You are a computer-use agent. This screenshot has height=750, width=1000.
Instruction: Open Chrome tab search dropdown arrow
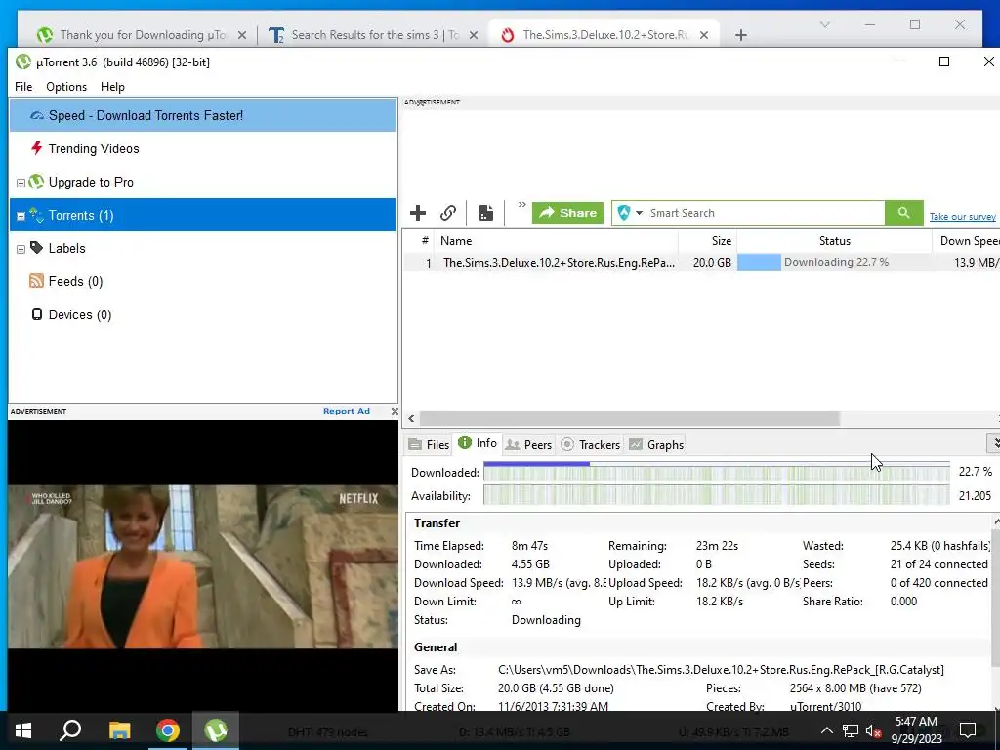click(x=824, y=24)
